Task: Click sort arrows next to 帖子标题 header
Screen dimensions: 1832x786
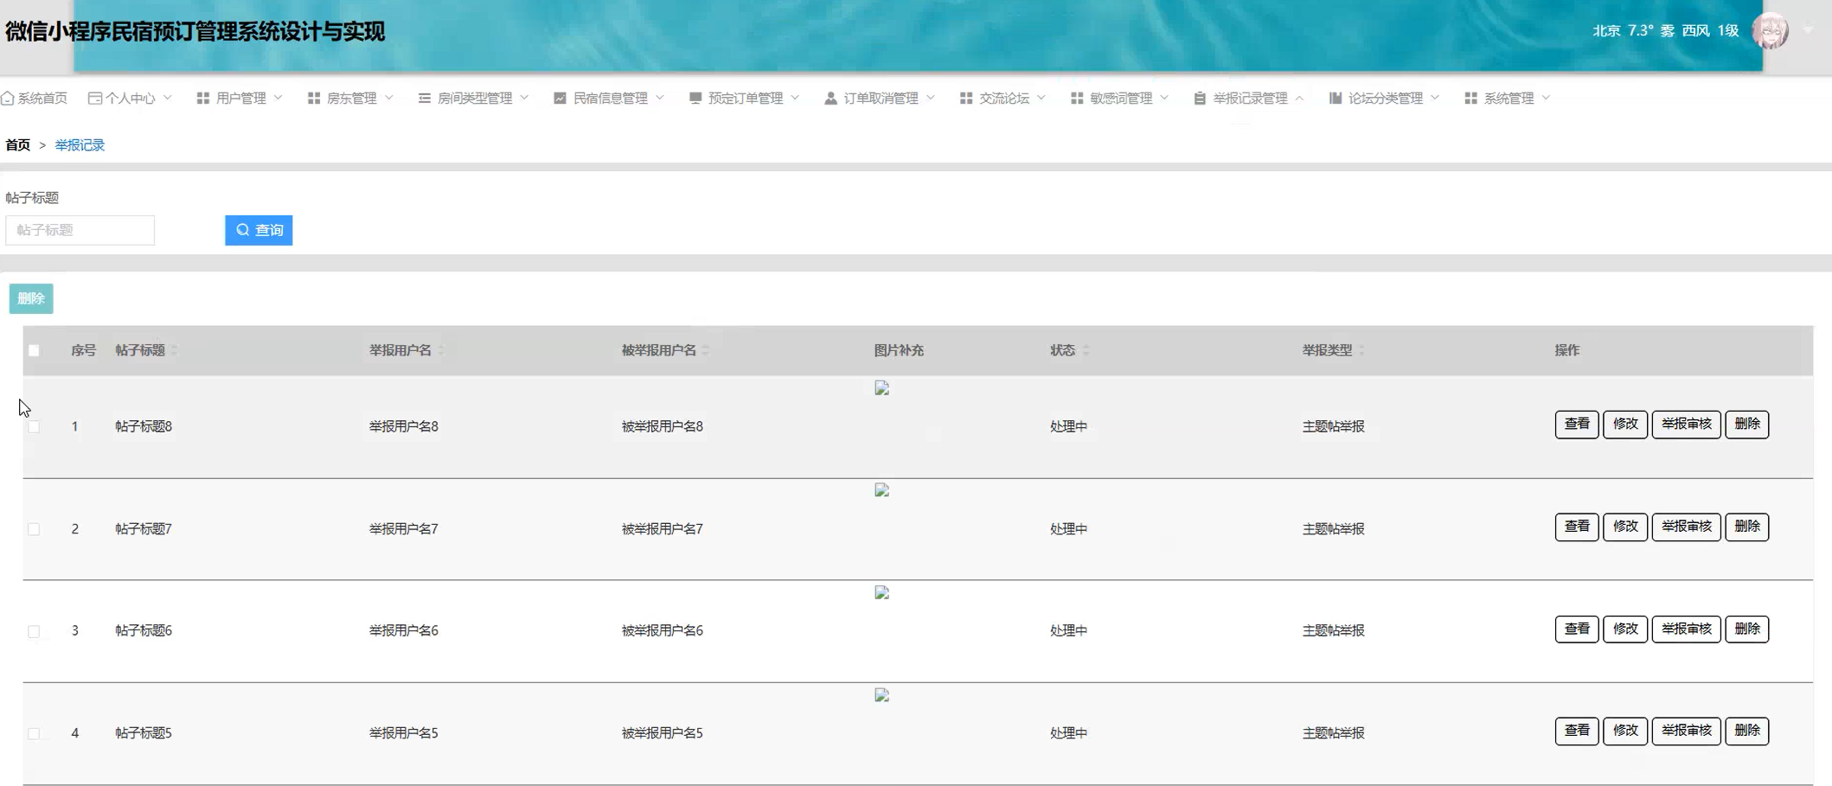Action: coord(174,350)
